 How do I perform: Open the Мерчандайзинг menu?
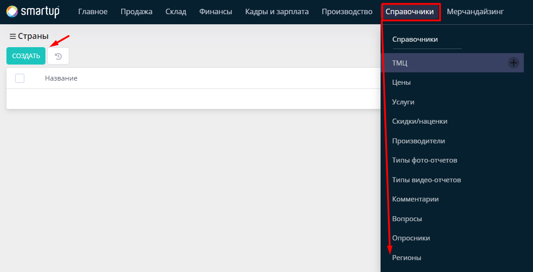(475, 12)
